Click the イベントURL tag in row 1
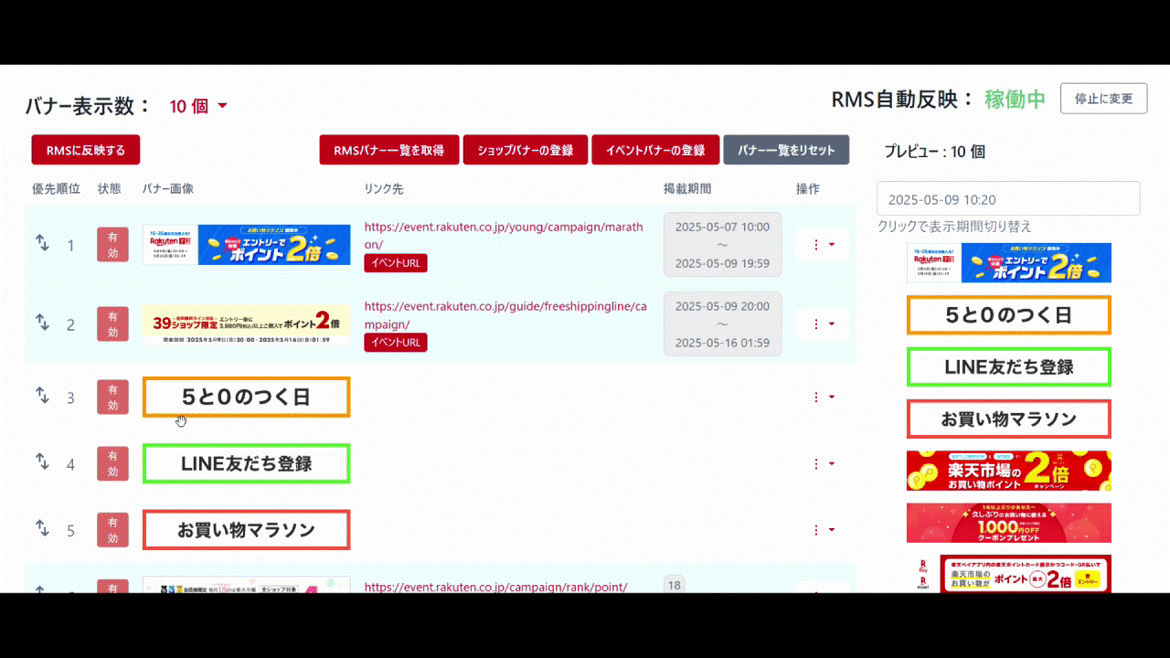Screen dimensions: 1170x658 pyautogui.click(x=396, y=263)
